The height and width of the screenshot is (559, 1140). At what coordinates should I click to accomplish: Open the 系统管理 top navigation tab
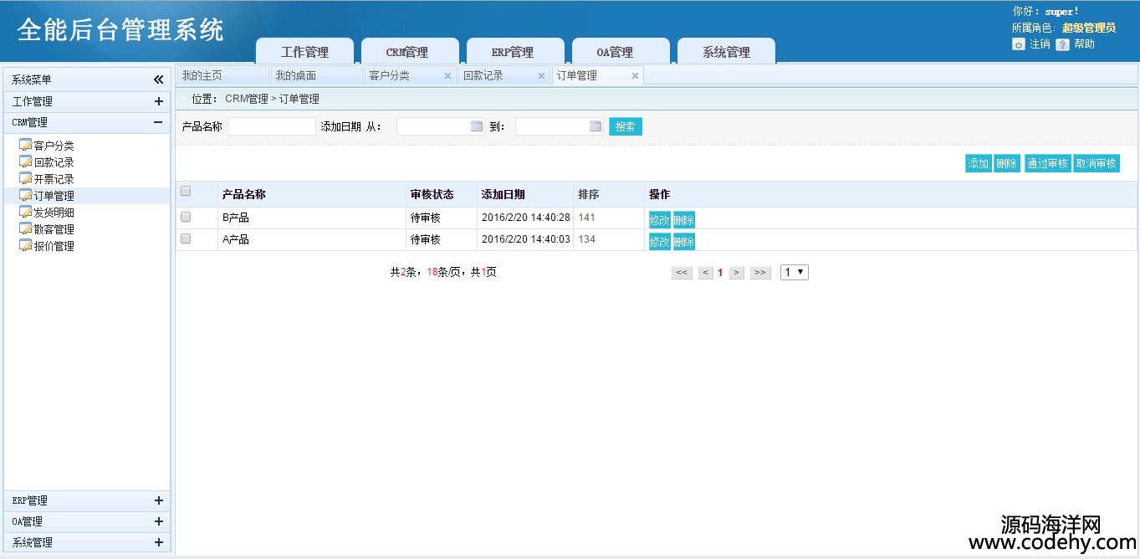(726, 51)
